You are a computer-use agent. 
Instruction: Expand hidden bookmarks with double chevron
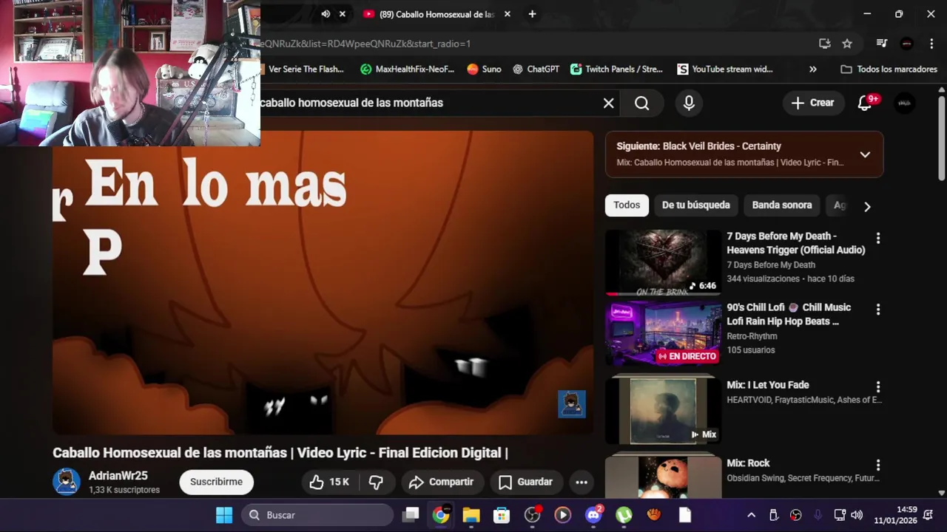[812, 69]
